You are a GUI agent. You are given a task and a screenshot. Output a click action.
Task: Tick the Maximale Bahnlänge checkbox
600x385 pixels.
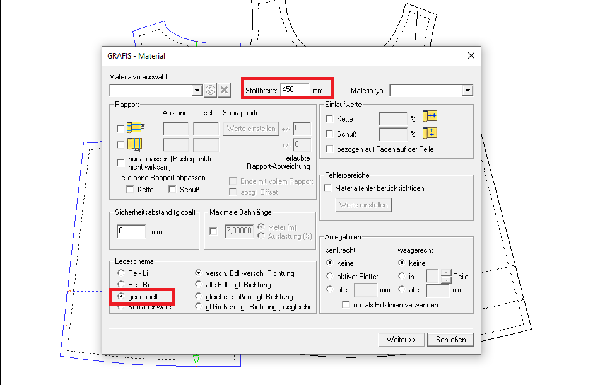[x=213, y=231]
